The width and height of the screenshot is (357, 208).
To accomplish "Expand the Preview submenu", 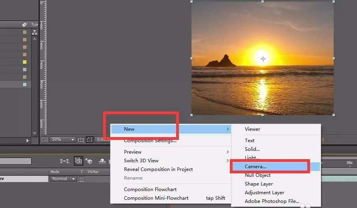I will click(x=171, y=152).
